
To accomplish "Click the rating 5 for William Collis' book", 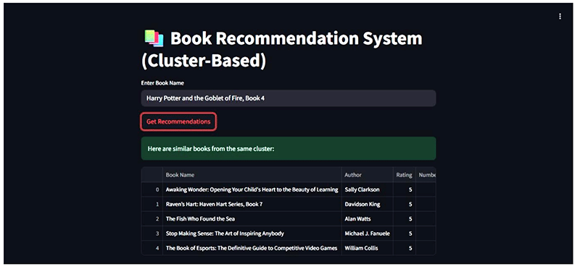I will [405, 248].
